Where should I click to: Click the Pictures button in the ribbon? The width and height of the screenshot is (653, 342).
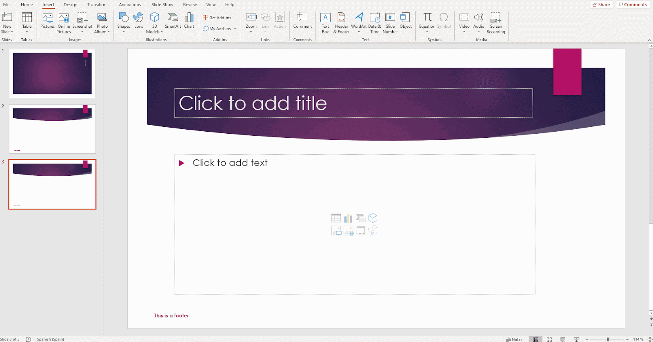pyautogui.click(x=47, y=21)
